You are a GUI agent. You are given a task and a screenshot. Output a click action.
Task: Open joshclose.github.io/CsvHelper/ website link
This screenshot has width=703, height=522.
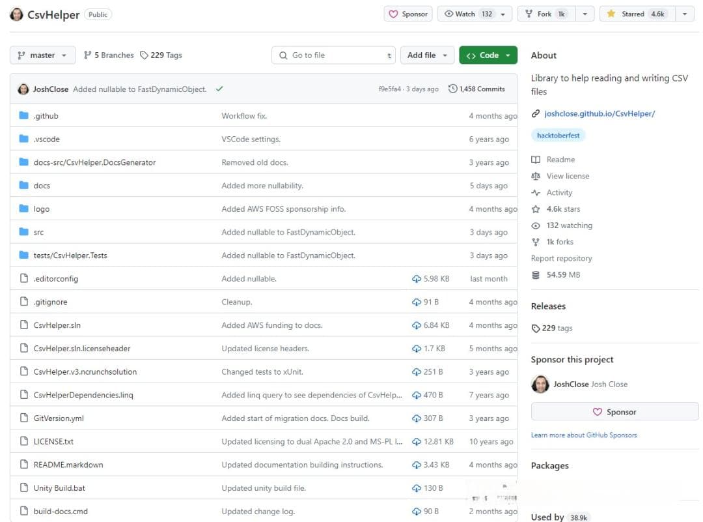(600, 113)
